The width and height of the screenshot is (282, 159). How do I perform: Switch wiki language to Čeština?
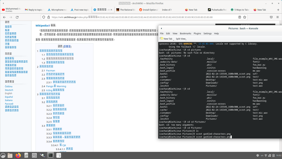9,87
